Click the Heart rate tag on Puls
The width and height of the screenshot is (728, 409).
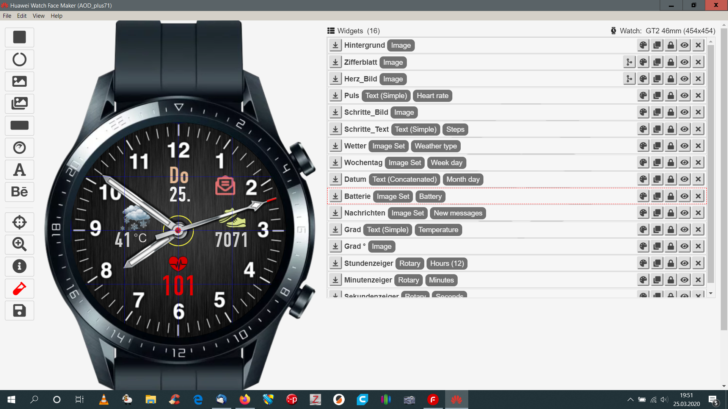(432, 96)
